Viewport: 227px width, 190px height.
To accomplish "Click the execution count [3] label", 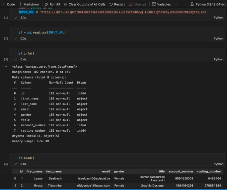I will tap(6, 59).
